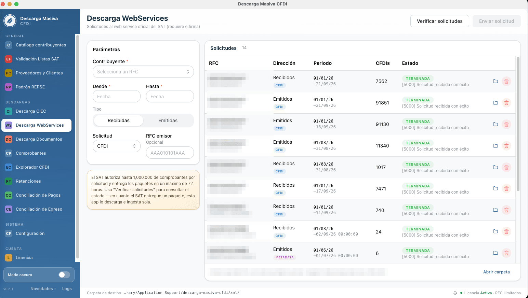Click the Abrir carpeta link

(496, 272)
